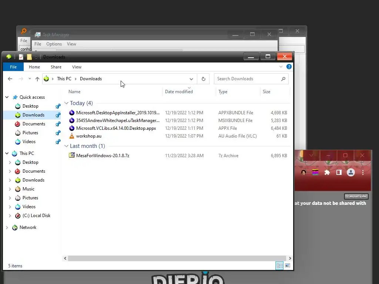Open Explorer help icon

click(289, 67)
